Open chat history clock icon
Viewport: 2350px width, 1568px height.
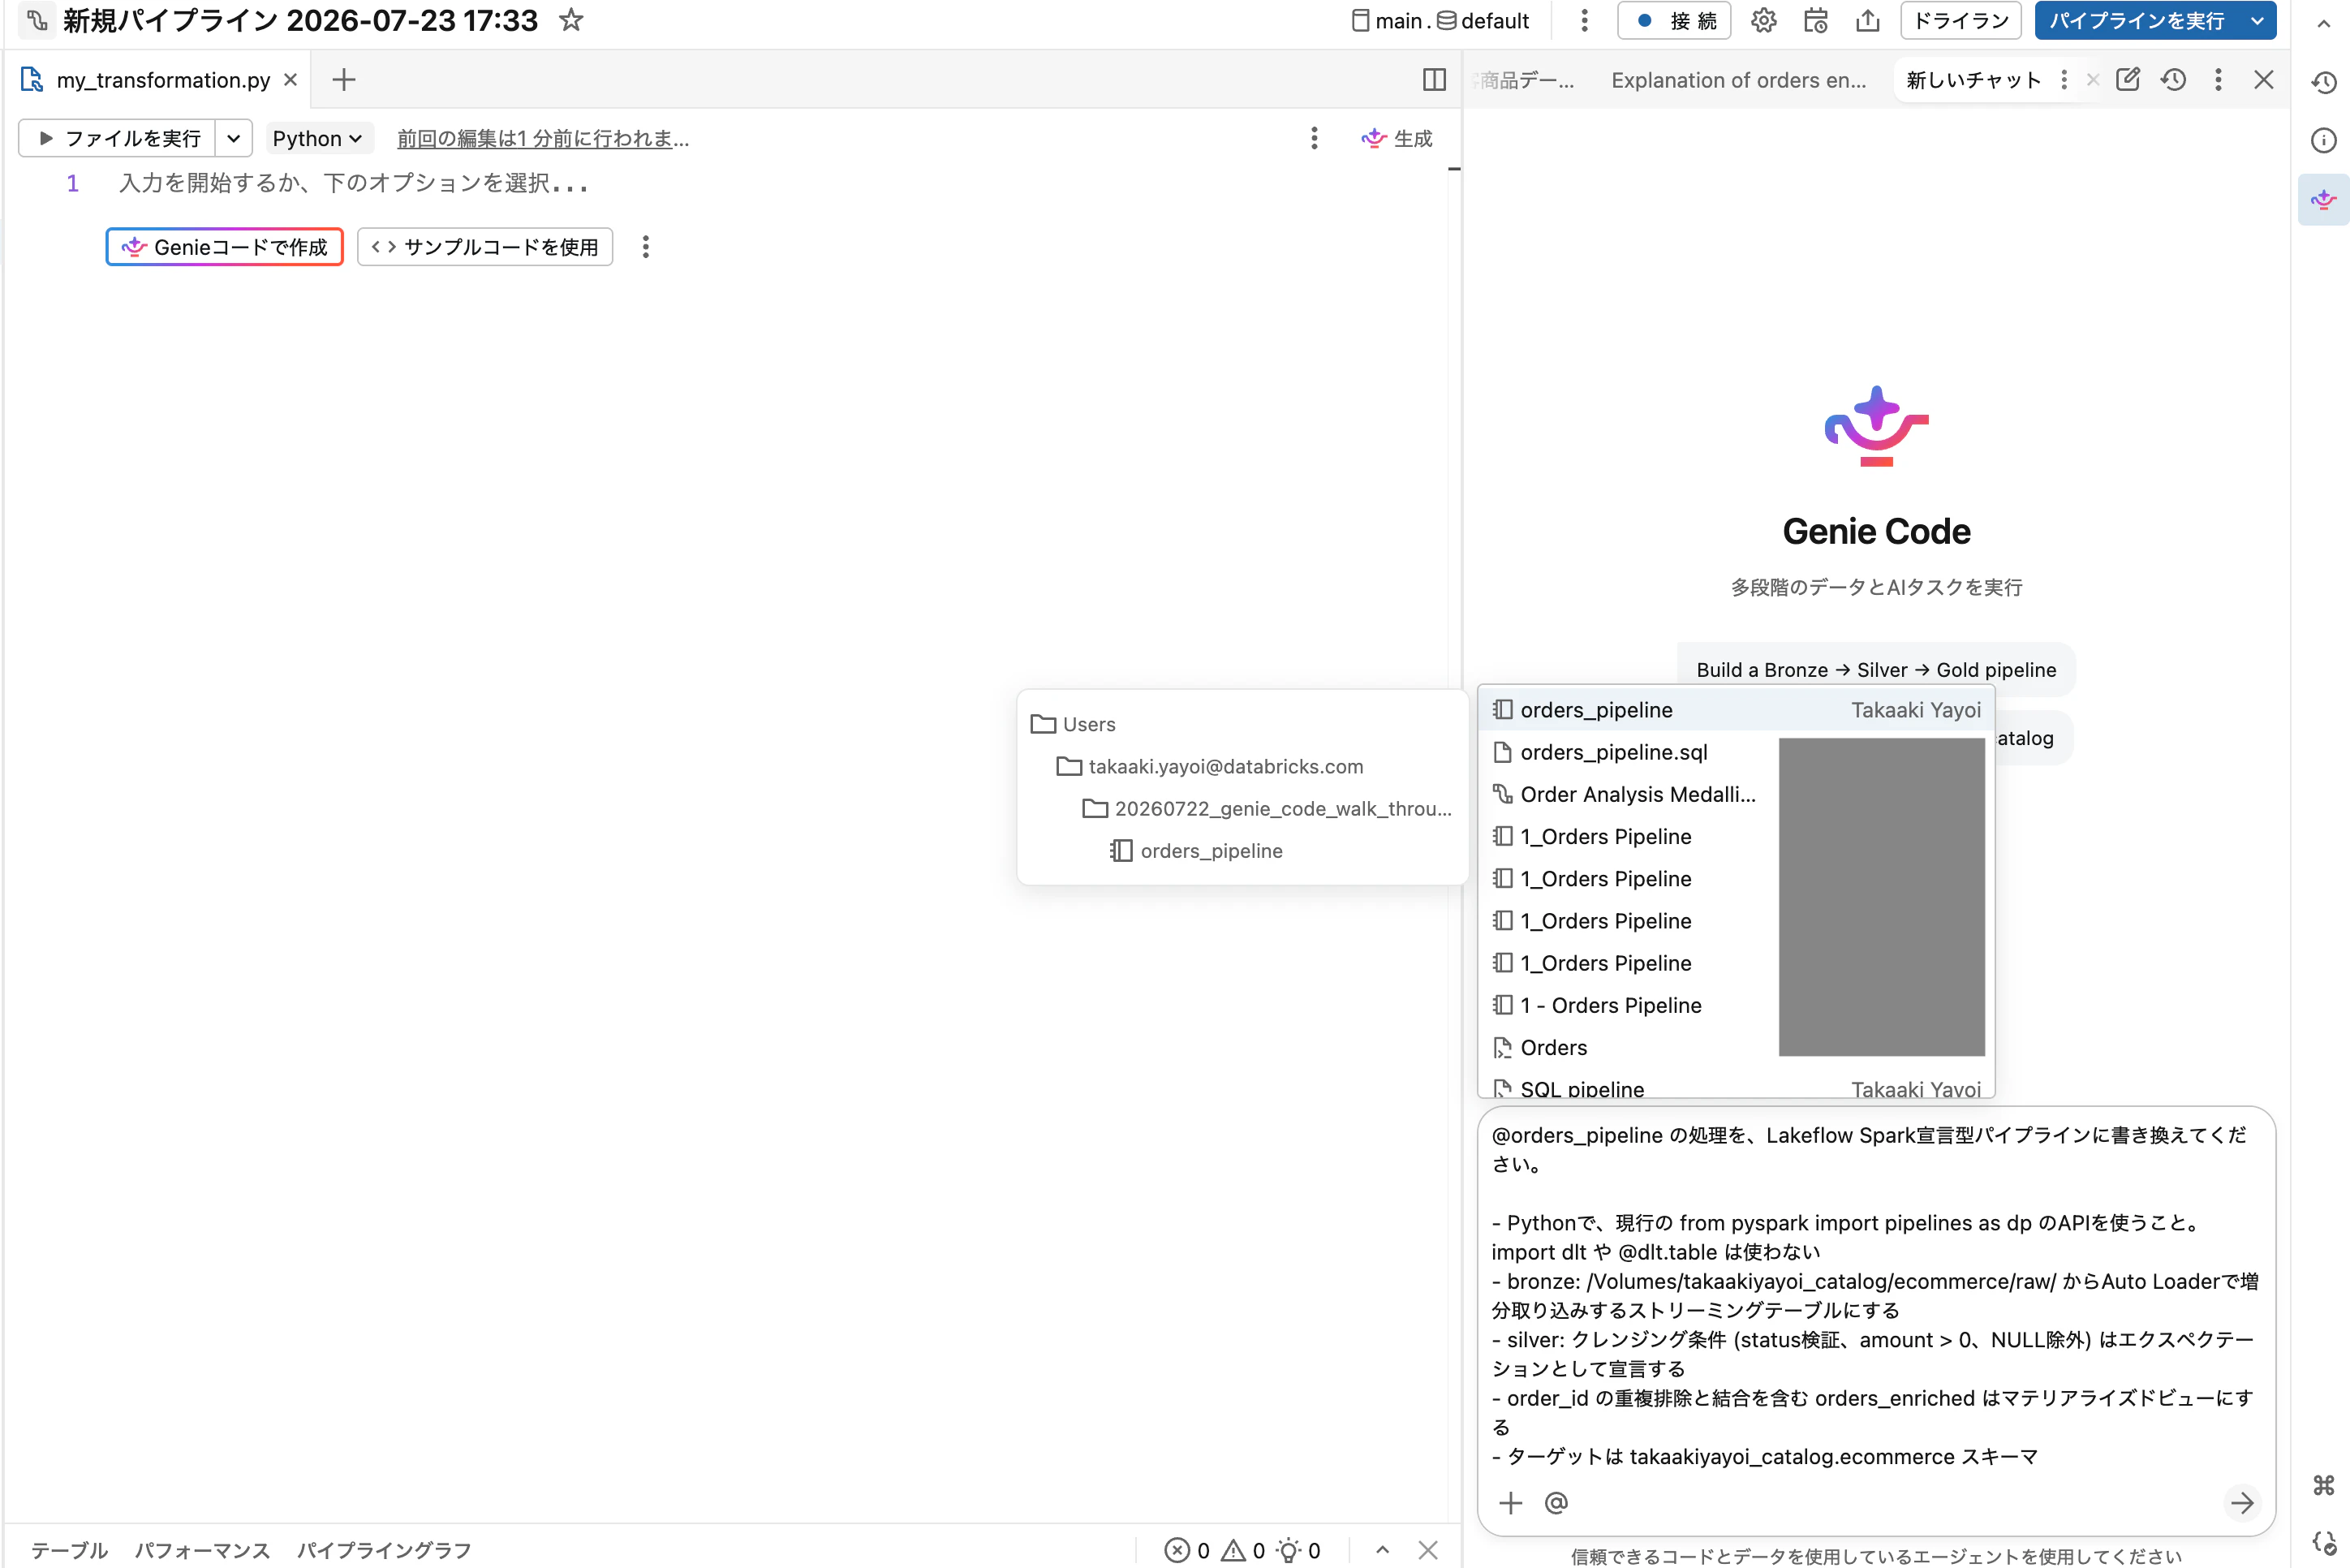click(x=2173, y=80)
